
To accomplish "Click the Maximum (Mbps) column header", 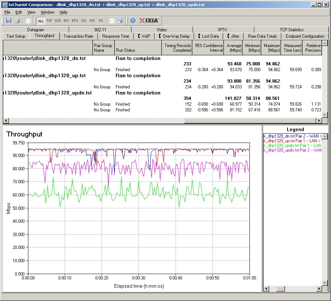I will [x=271, y=48].
